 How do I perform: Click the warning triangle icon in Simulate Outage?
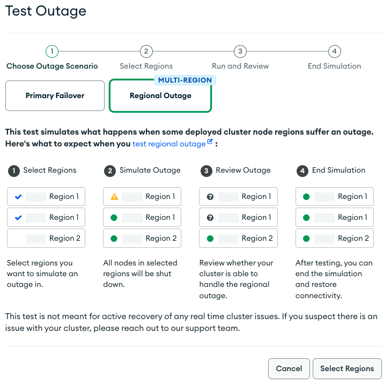point(114,197)
